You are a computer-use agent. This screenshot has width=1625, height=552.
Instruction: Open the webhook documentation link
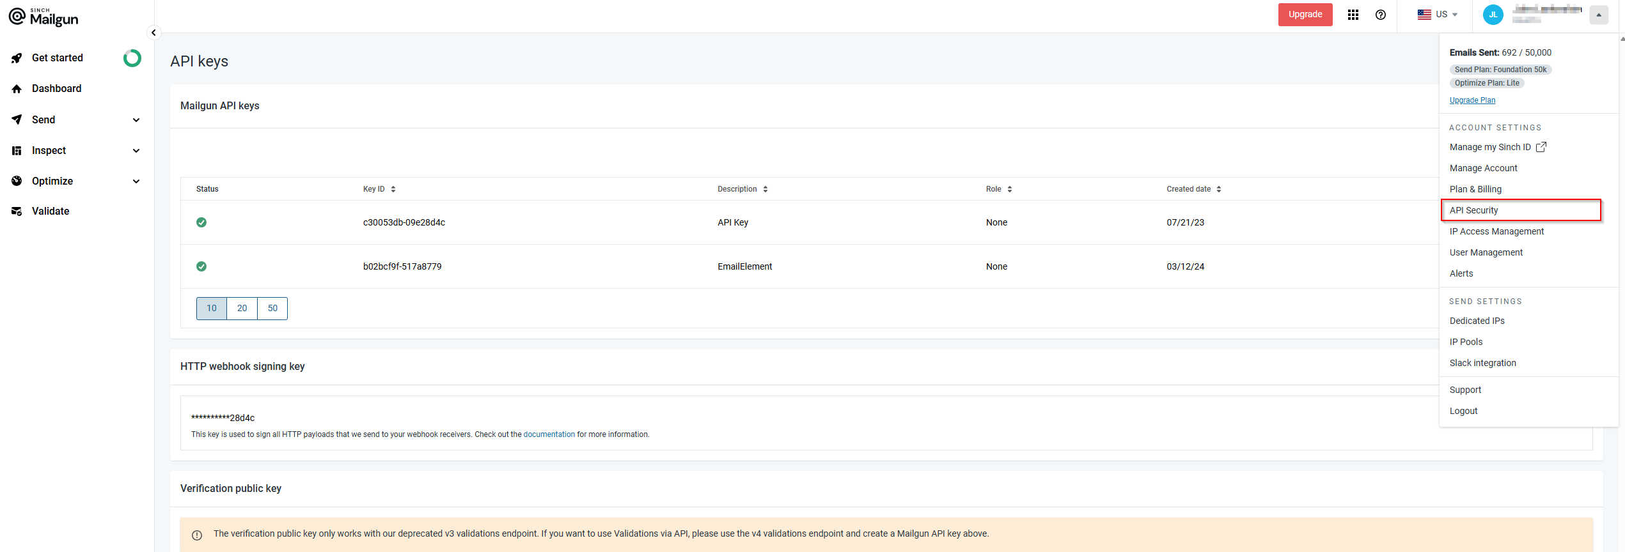[x=549, y=434]
